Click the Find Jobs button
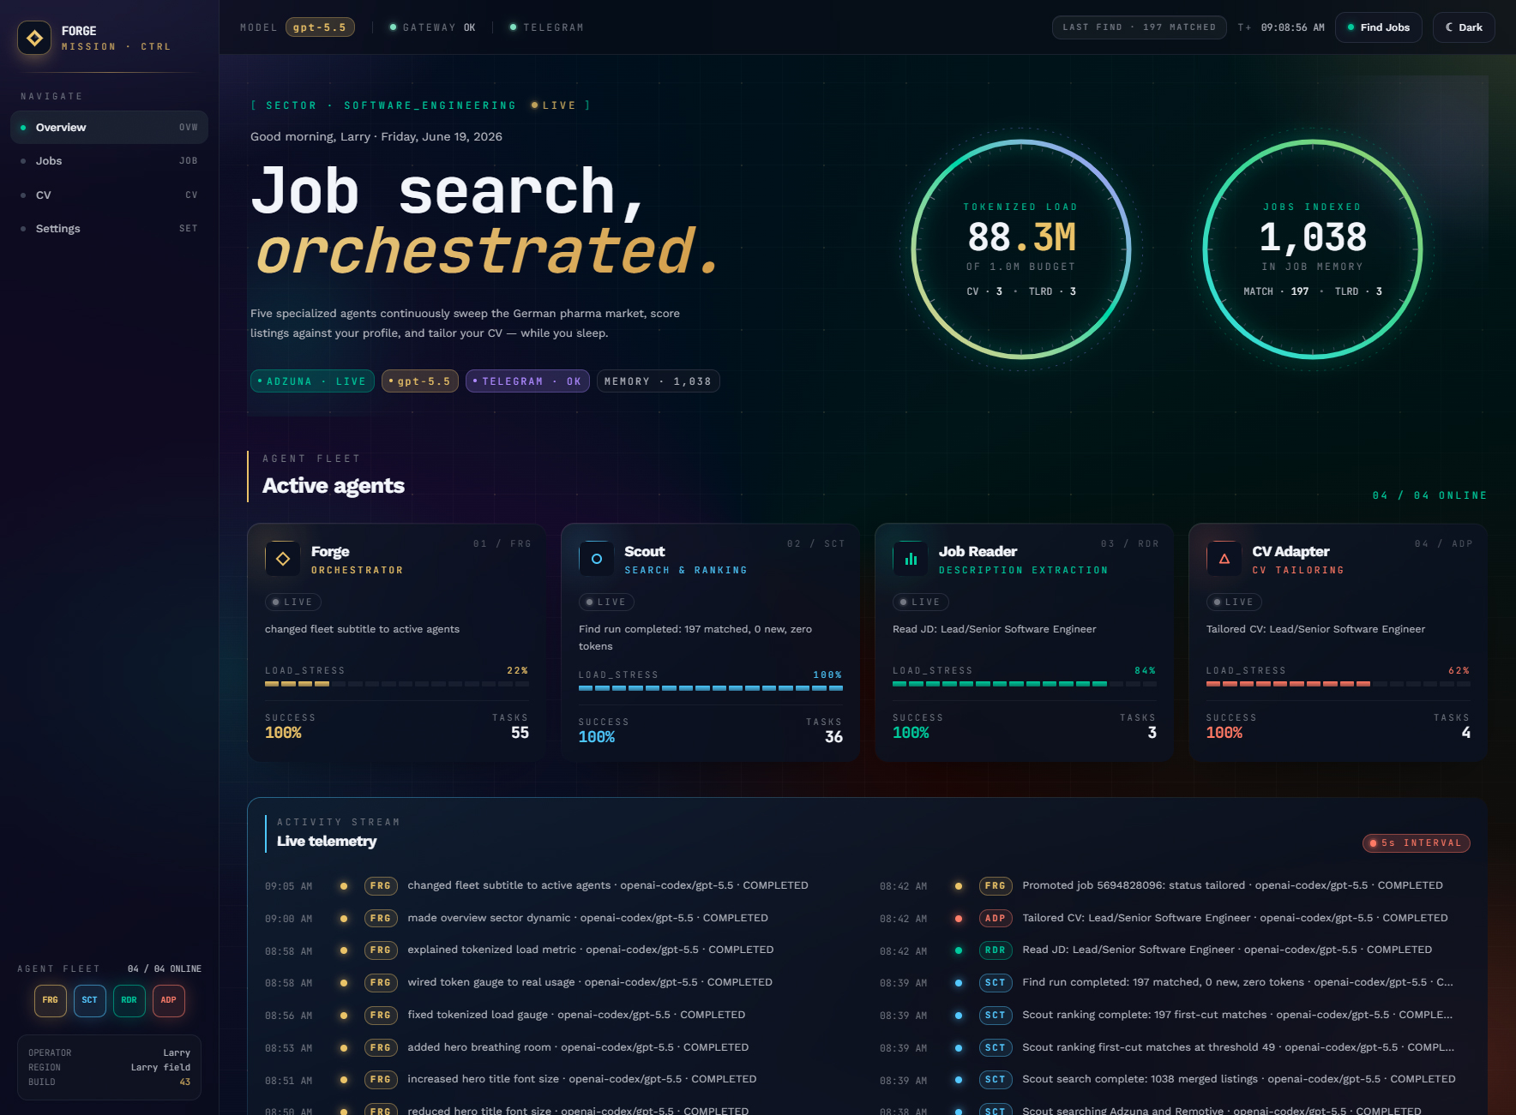Image resolution: width=1516 pixels, height=1115 pixels. coord(1378,27)
